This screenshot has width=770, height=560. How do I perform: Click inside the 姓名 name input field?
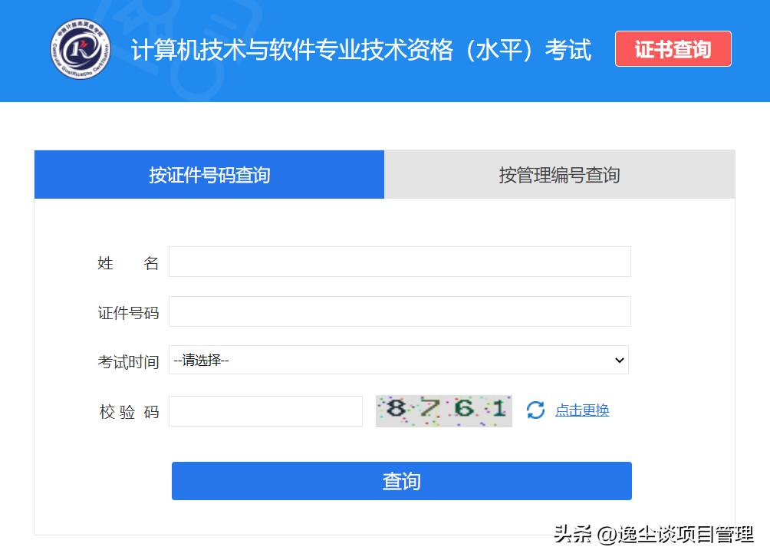(399, 261)
